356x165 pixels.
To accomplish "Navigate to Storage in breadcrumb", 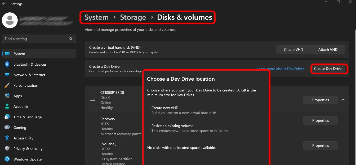I will 133,17.
